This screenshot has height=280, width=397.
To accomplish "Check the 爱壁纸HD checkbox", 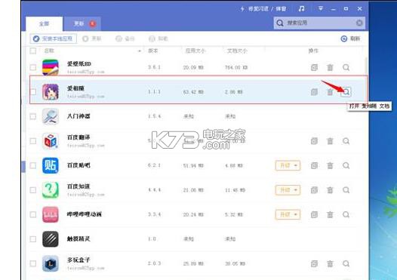I will pos(33,68).
